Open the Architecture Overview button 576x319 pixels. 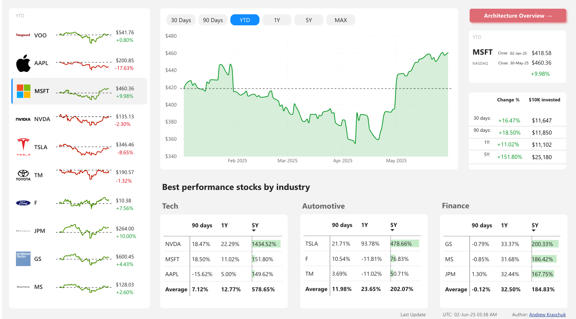click(518, 16)
